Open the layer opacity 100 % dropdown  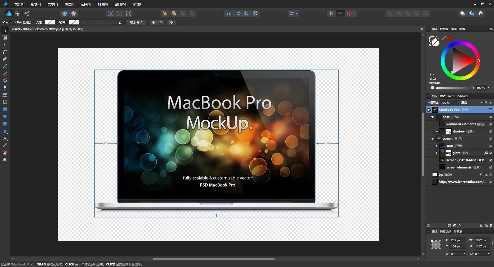point(457,102)
